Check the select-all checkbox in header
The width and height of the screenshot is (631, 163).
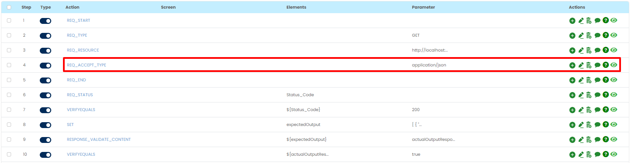pos(9,7)
